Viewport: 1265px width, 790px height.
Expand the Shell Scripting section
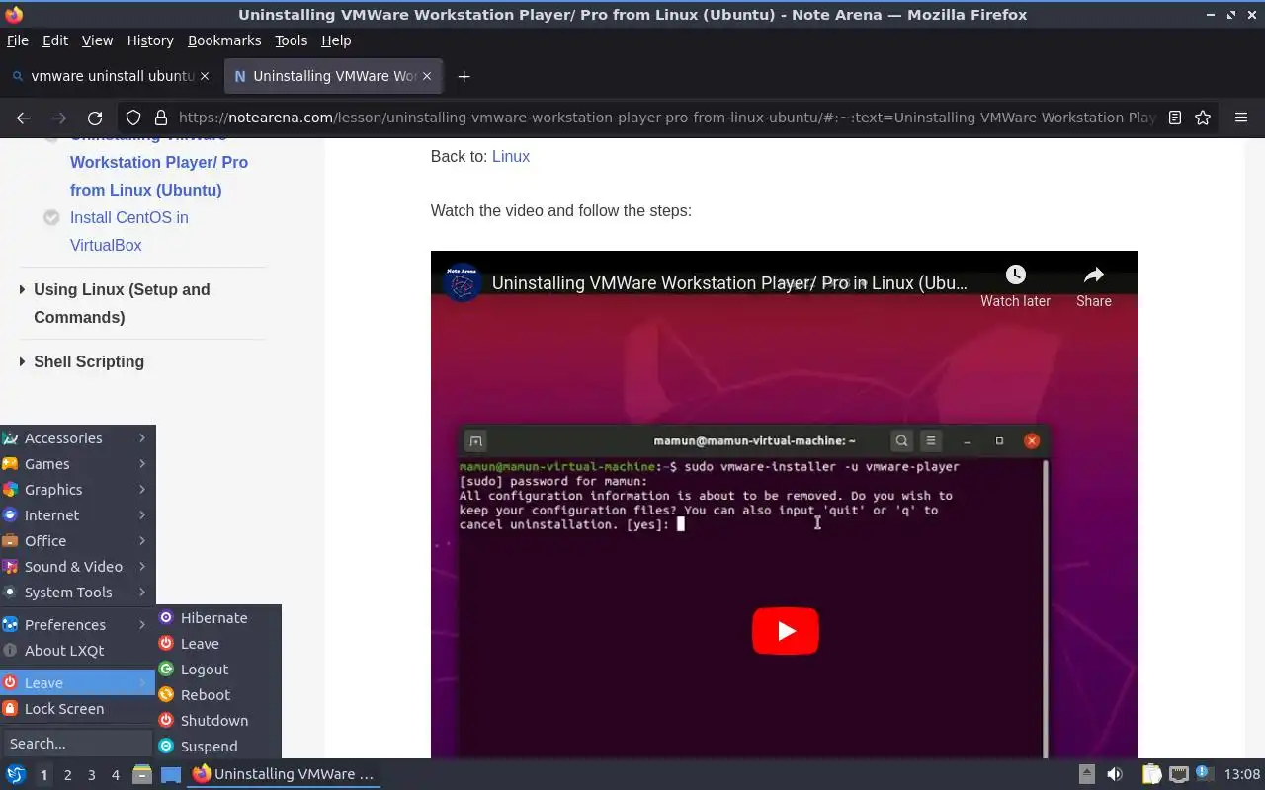click(x=89, y=361)
